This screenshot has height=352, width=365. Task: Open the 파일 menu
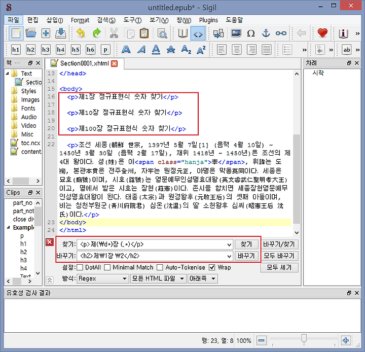(14, 20)
